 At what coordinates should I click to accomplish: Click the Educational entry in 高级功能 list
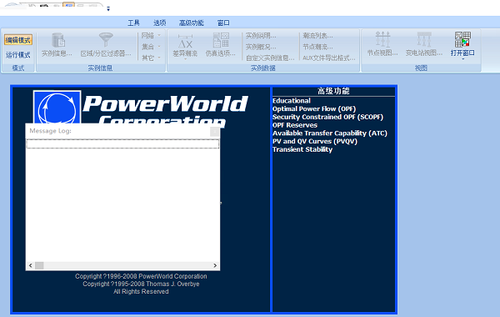pyautogui.click(x=291, y=101)
